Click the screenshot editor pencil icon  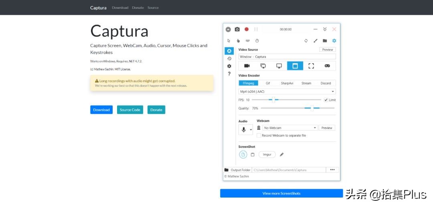282,155
